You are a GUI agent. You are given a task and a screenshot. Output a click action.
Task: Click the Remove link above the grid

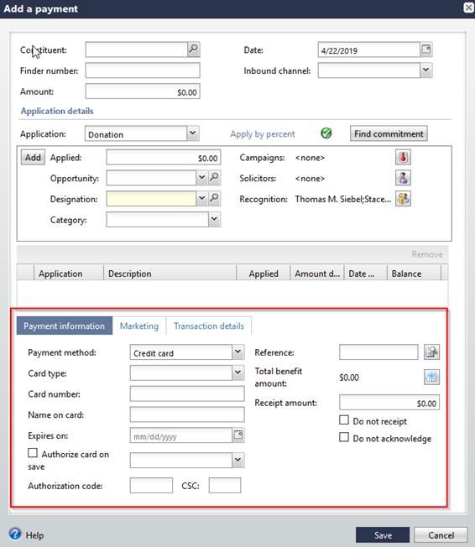(x=427, y=254)
